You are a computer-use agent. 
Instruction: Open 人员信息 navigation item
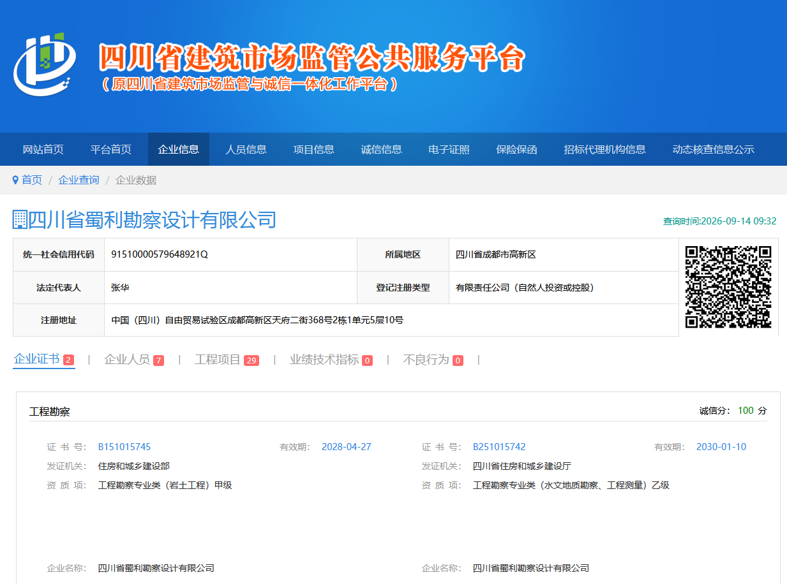[x=246, y=149]
